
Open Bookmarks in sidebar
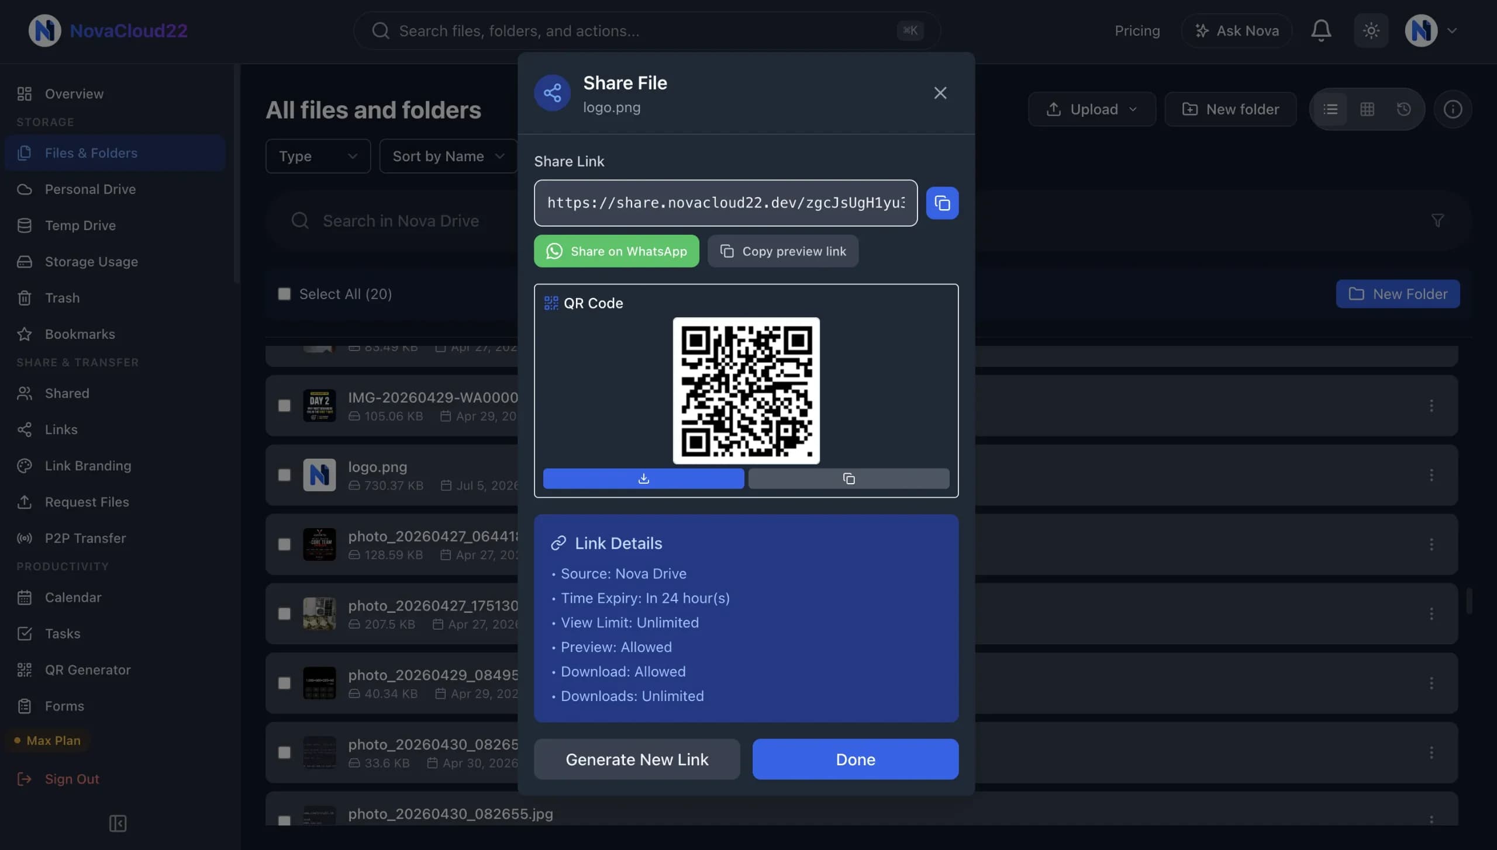coord(115,334)
